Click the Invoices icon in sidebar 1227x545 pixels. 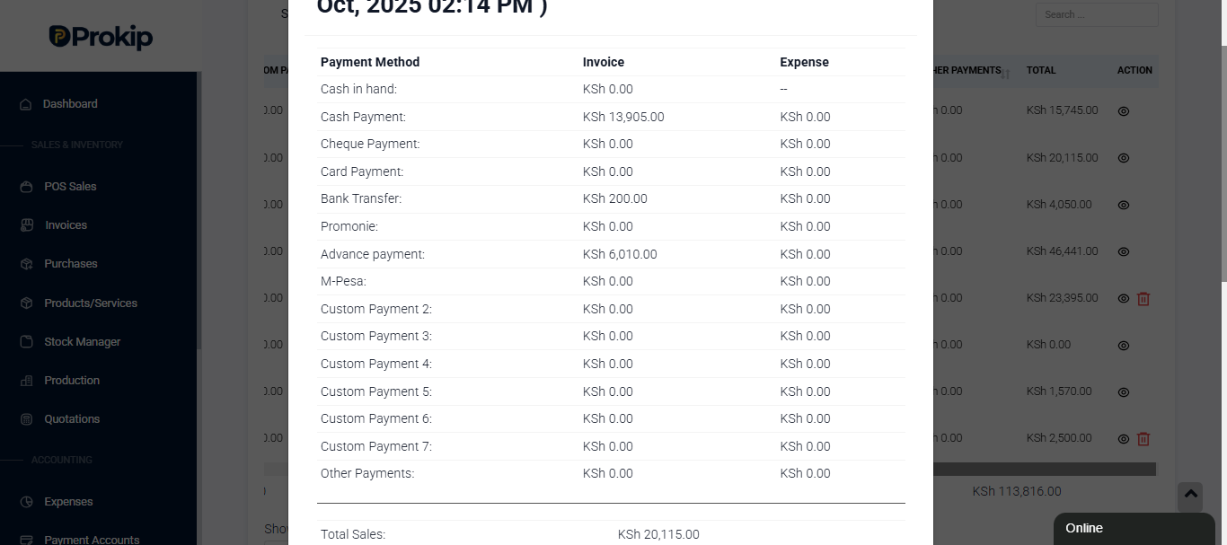coord(26,225)
